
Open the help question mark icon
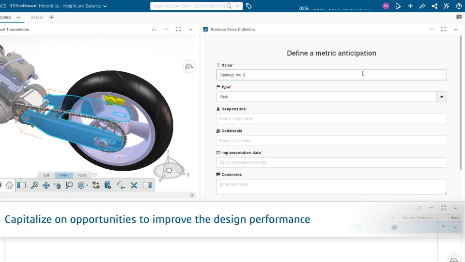pos(458,6)
